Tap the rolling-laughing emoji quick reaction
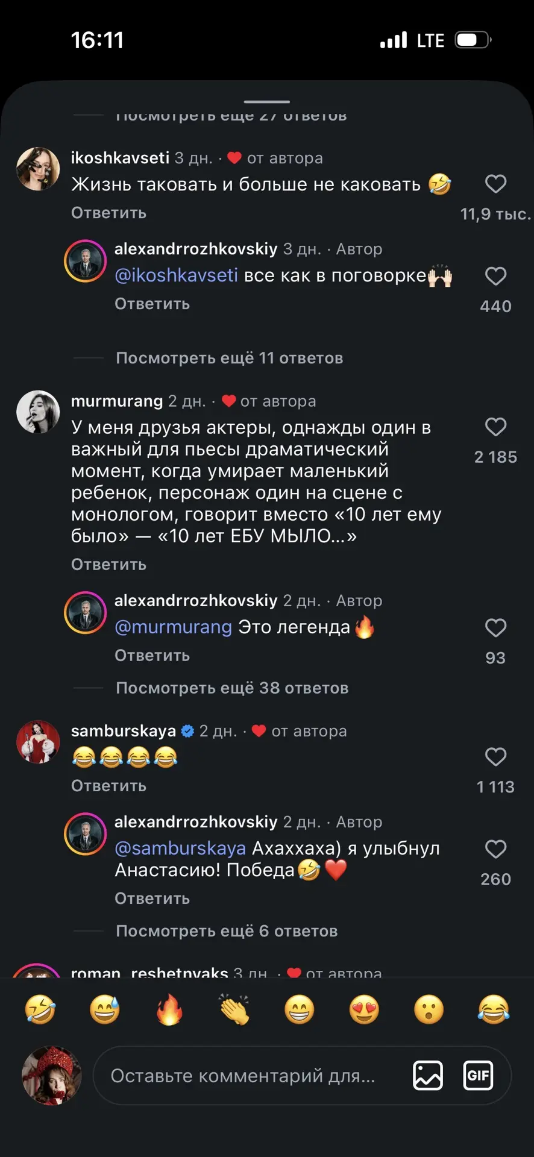Image resolution: width=534 pixels, height=1157 pixels. (40, 1009)
